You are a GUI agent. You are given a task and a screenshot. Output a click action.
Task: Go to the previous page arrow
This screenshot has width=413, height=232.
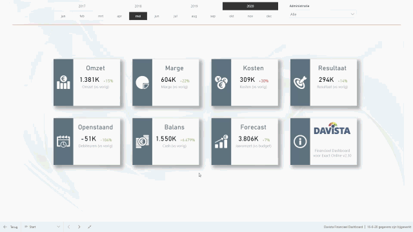point(69,227)
